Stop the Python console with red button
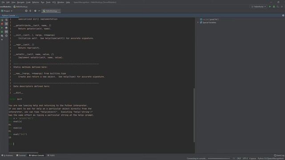Screen dimensions: 285x160 (x=2, y=24)
